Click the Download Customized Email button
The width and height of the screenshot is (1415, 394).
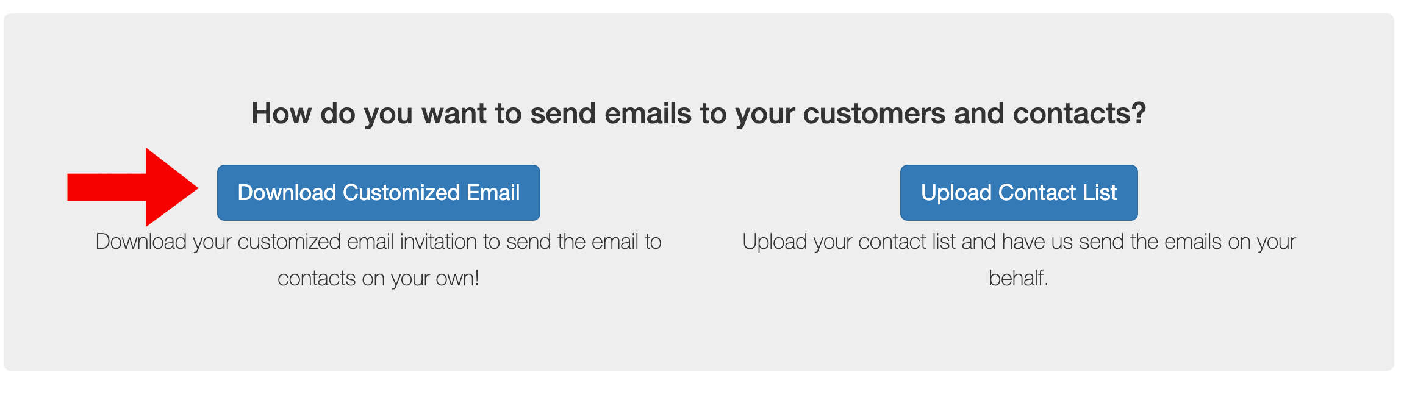(x=378, y=193)
